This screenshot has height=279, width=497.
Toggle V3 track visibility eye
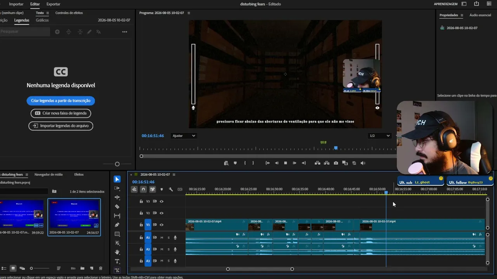click(x=162, y=201)
